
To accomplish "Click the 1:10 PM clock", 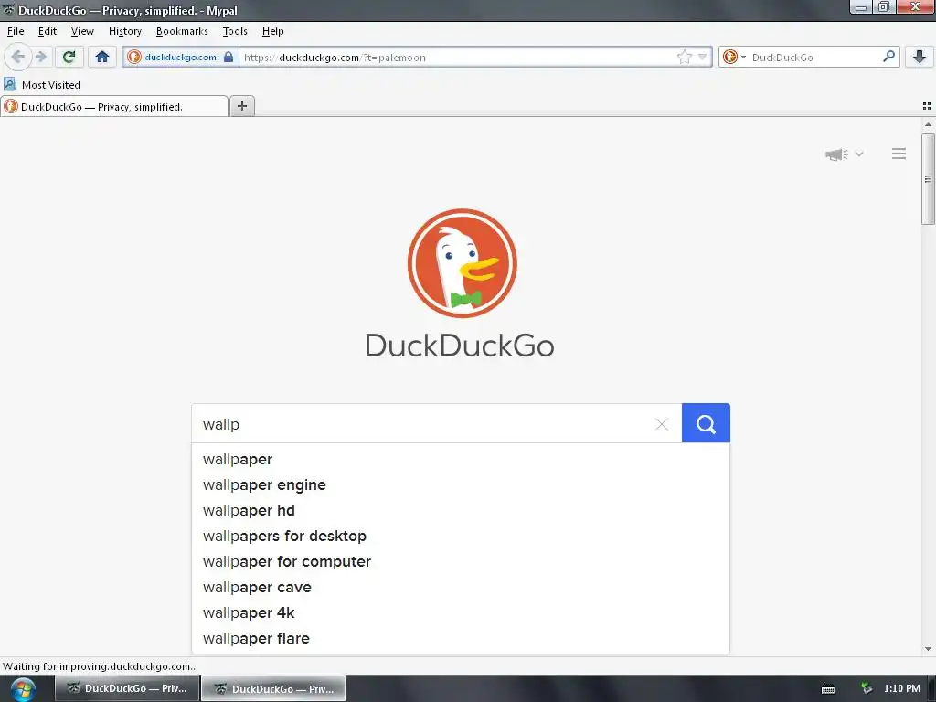I will 902,688.
